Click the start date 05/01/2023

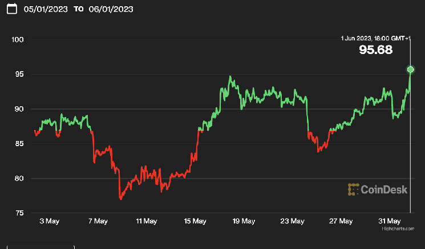[46, 10]
